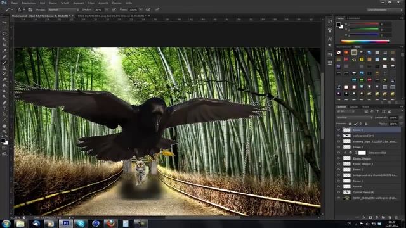Viewport: 406px width, 228px height.
Task: Hide the Ebene 3 layer
Action: [338, 147]
